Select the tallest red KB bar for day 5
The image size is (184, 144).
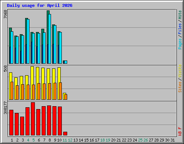(33, 119)
